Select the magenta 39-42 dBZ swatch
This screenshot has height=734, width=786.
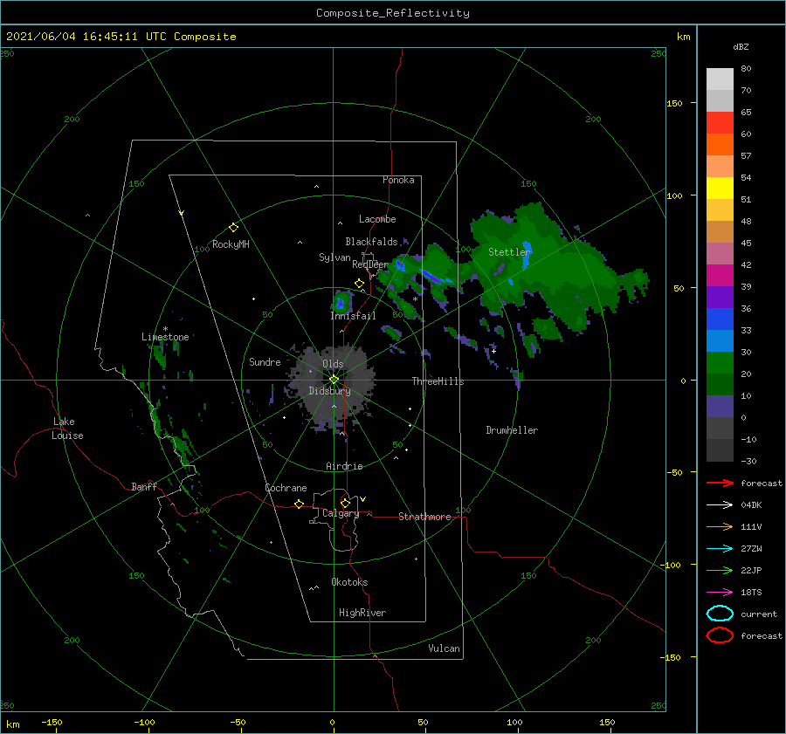coord(720,276)
